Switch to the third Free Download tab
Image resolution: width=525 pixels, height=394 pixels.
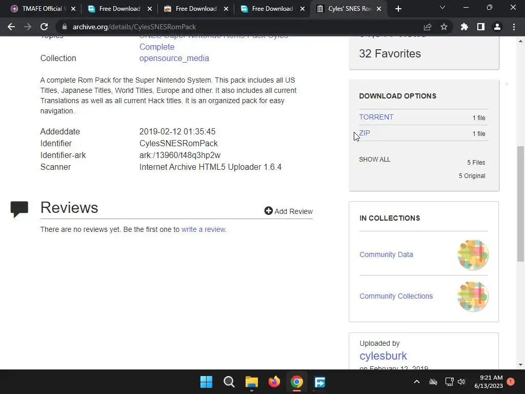coord(272,9)
